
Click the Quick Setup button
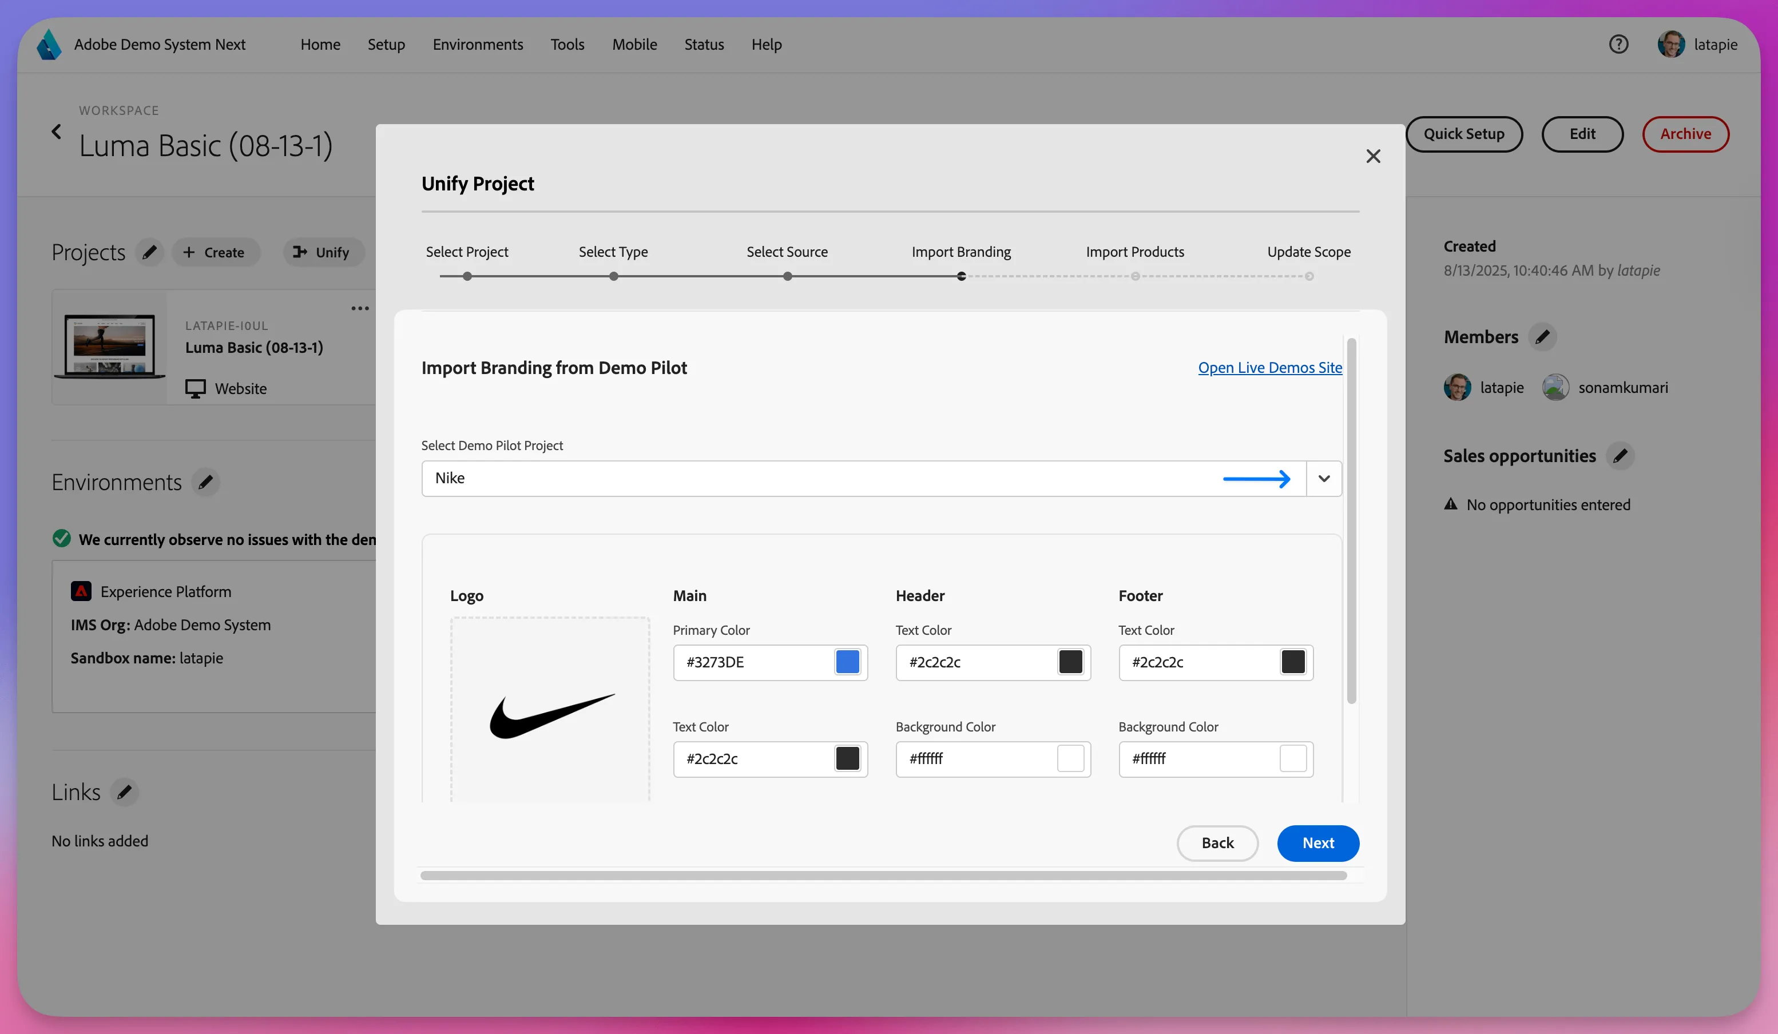tap(1464, 134)
